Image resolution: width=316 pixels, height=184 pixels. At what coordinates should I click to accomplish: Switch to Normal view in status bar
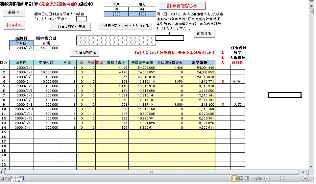234,178
